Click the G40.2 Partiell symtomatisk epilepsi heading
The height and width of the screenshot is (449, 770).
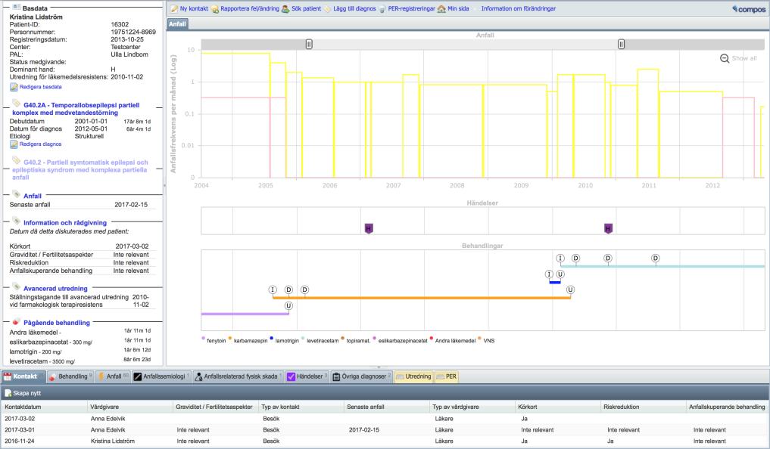click(80, 169)
